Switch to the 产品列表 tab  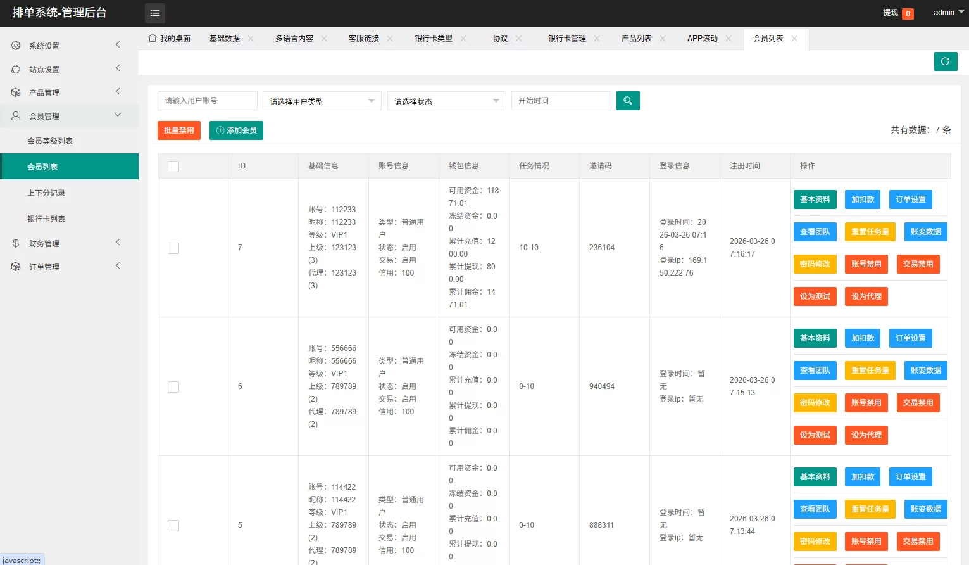[x=636, y=39]
